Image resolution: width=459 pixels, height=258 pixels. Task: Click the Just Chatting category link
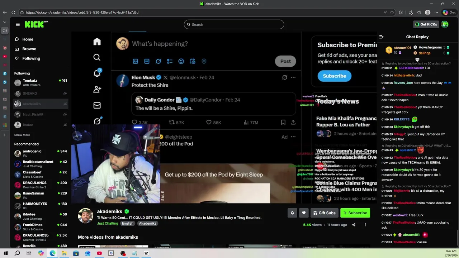click(107, 223)
